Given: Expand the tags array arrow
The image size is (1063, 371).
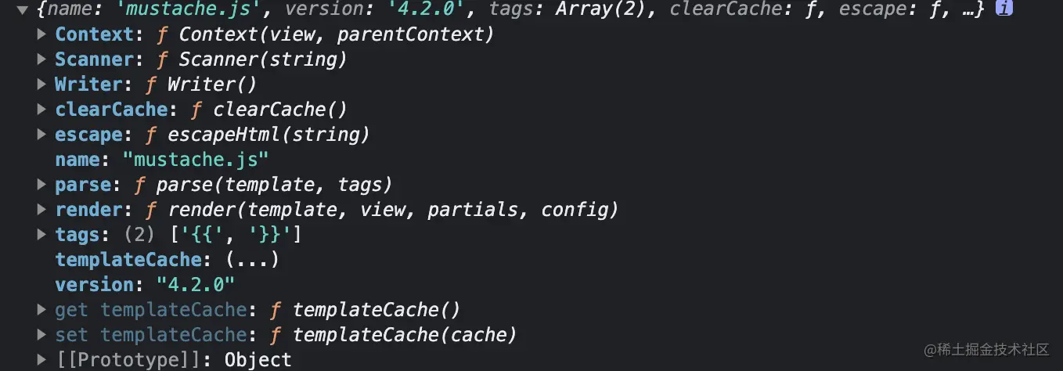Looking at the screenshot, I should 42,235.
